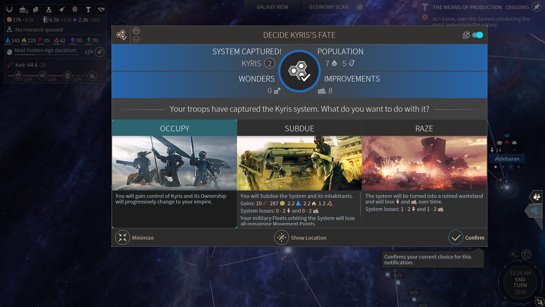Open the Senate screen icon

[x=23, y=10]
